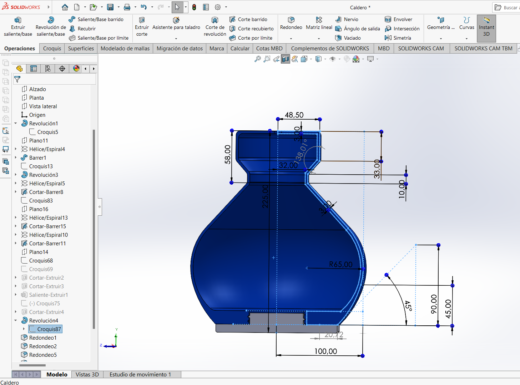This screenshot has height=385, width=520.
Task: Click the Save document icon
Action: (x=110, y=7)
